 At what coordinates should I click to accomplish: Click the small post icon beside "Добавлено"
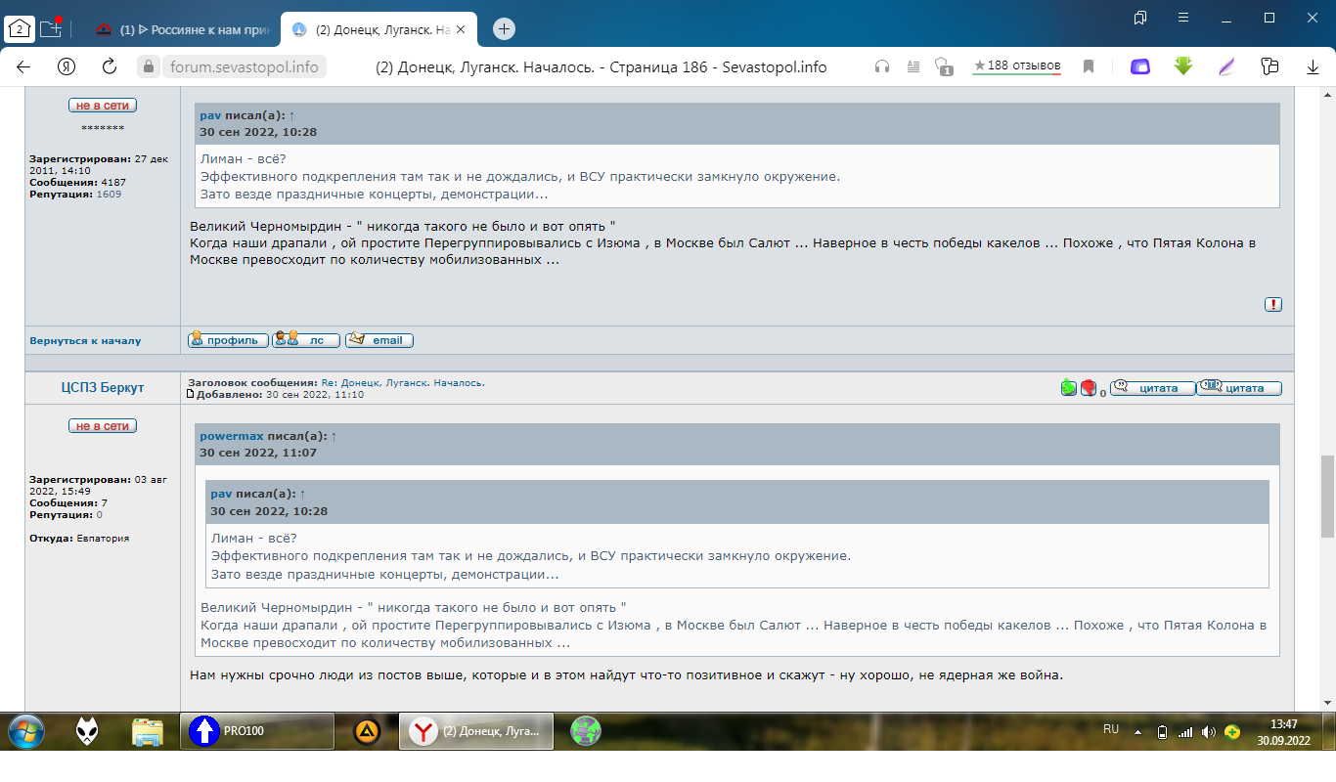pyautogui.click(x=191, y=394)
